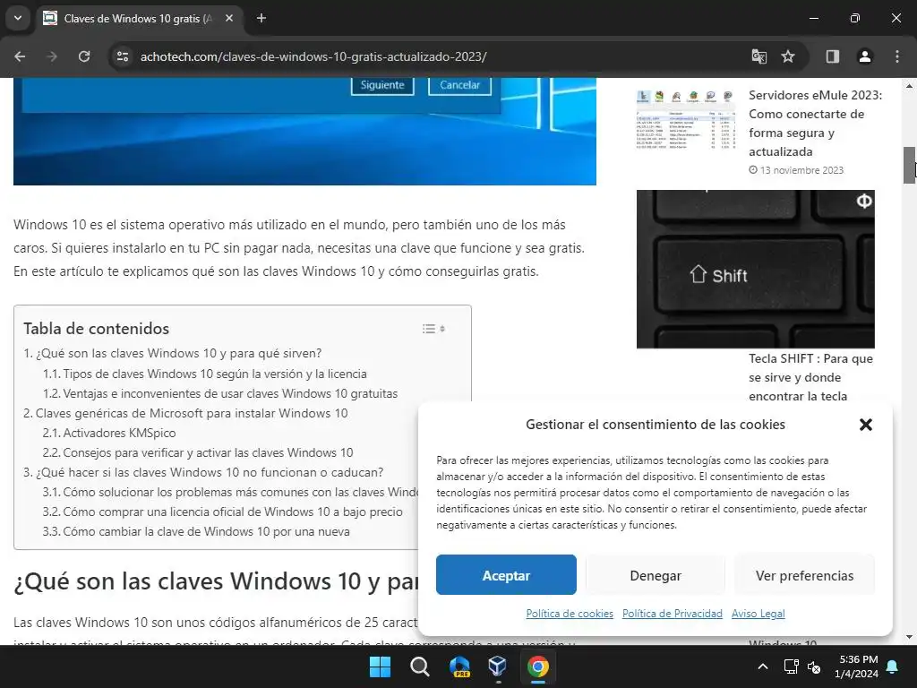Accept cookies with the Aceptar button
Image resolution: width=917 pixels, height=688 pixels.
coord(506,575)
